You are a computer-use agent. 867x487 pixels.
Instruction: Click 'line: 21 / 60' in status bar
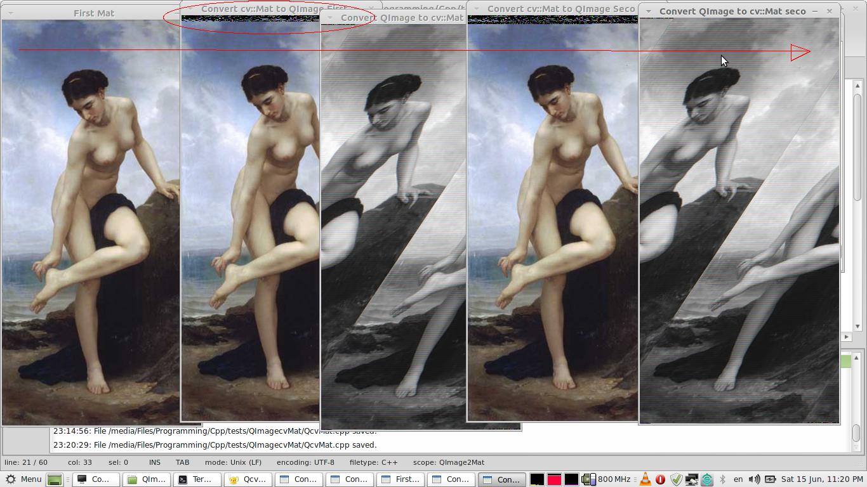point(26,462)
